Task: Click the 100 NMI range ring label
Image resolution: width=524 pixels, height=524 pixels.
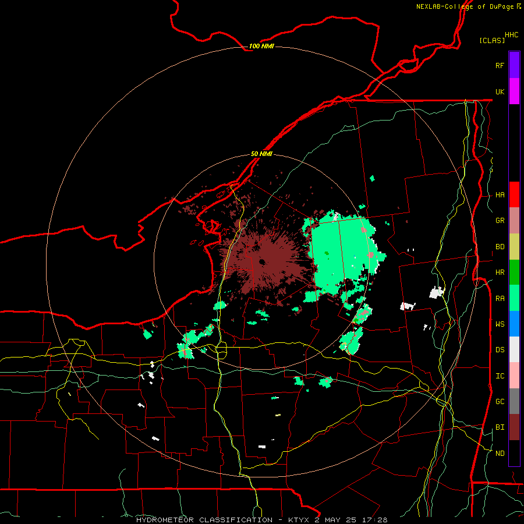Action: coord(261,46)
